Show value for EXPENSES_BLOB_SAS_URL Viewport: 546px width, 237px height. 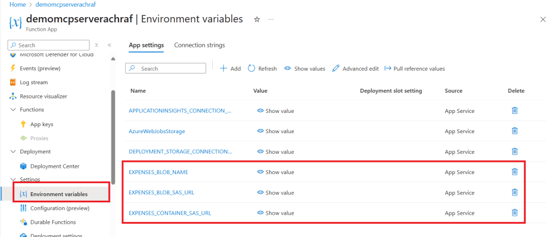pos(276,193)
